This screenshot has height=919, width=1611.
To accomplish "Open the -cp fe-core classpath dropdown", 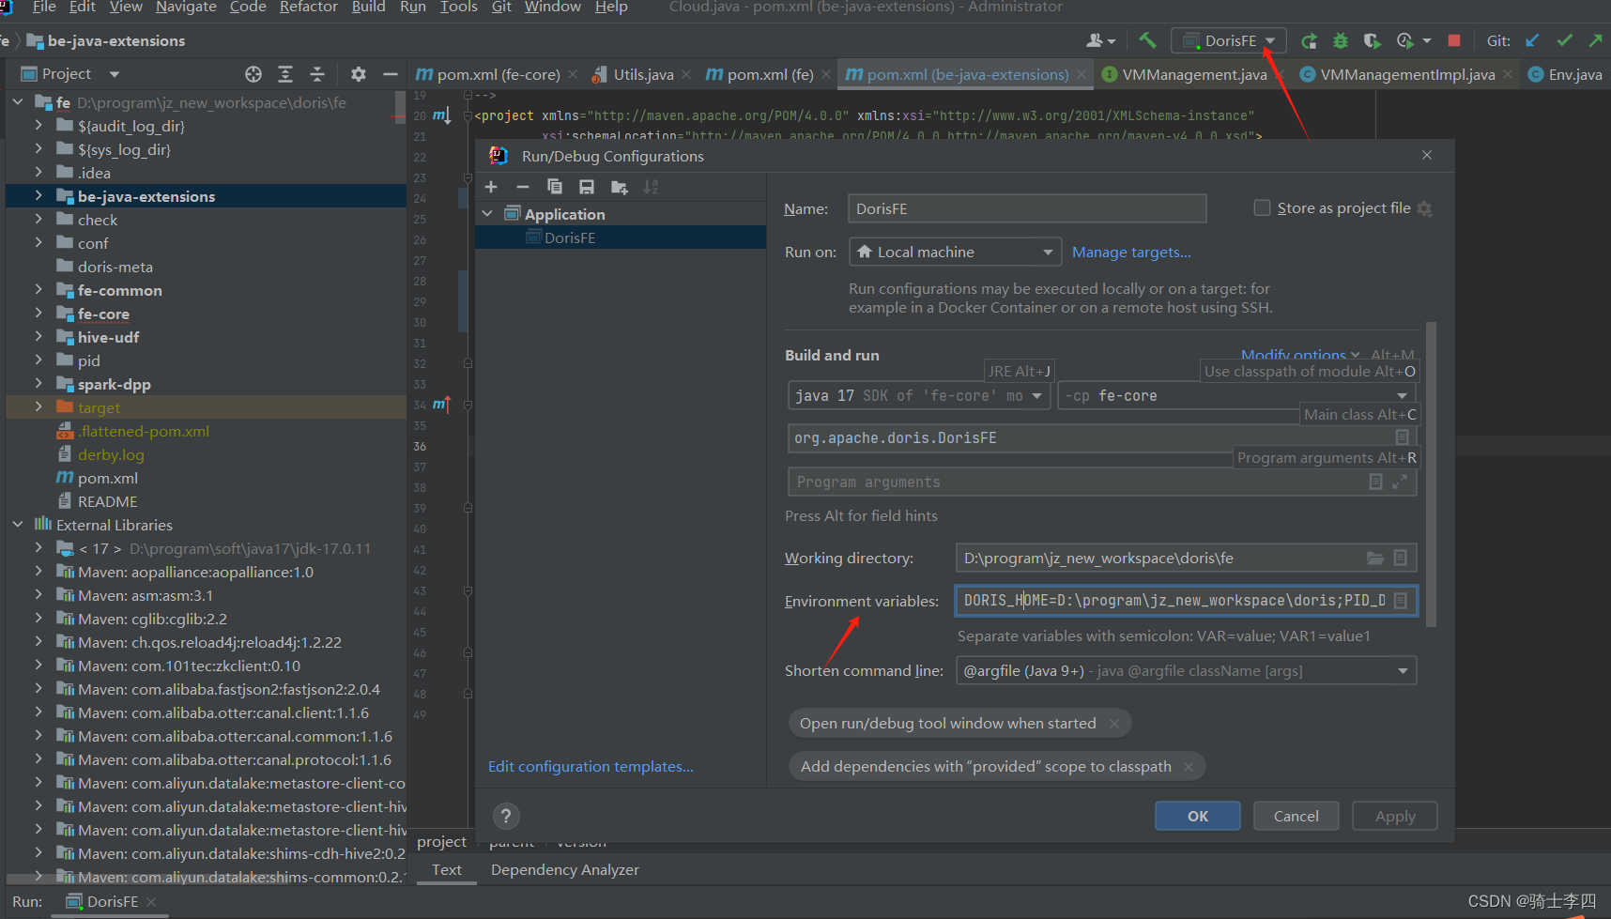I will pyautogui.click(x=1237, y=395).
